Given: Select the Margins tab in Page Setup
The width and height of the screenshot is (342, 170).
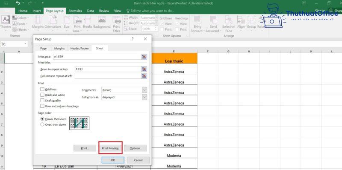Looking at the screenshot, I should tap(59, 48).
